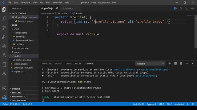
Task: Split the editor to the right
Action: coord(187,8)
